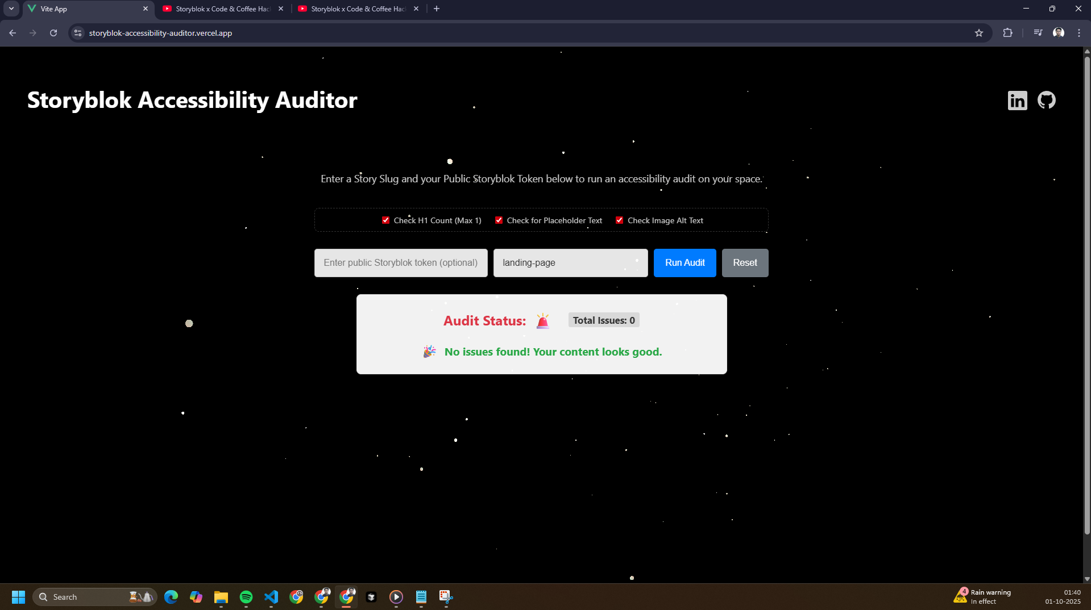
Task: Open Visual Studio Code from taskbar
Action: pos(271,597)
